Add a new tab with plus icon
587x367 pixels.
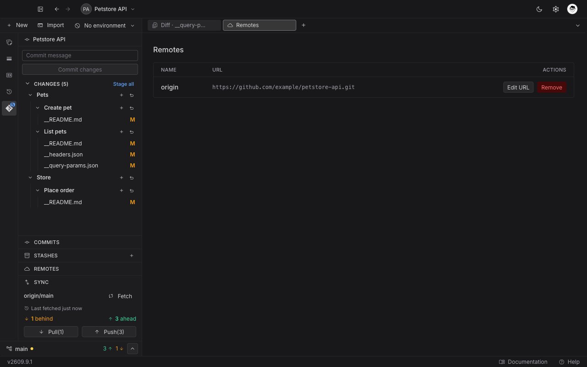coord(304,25)
